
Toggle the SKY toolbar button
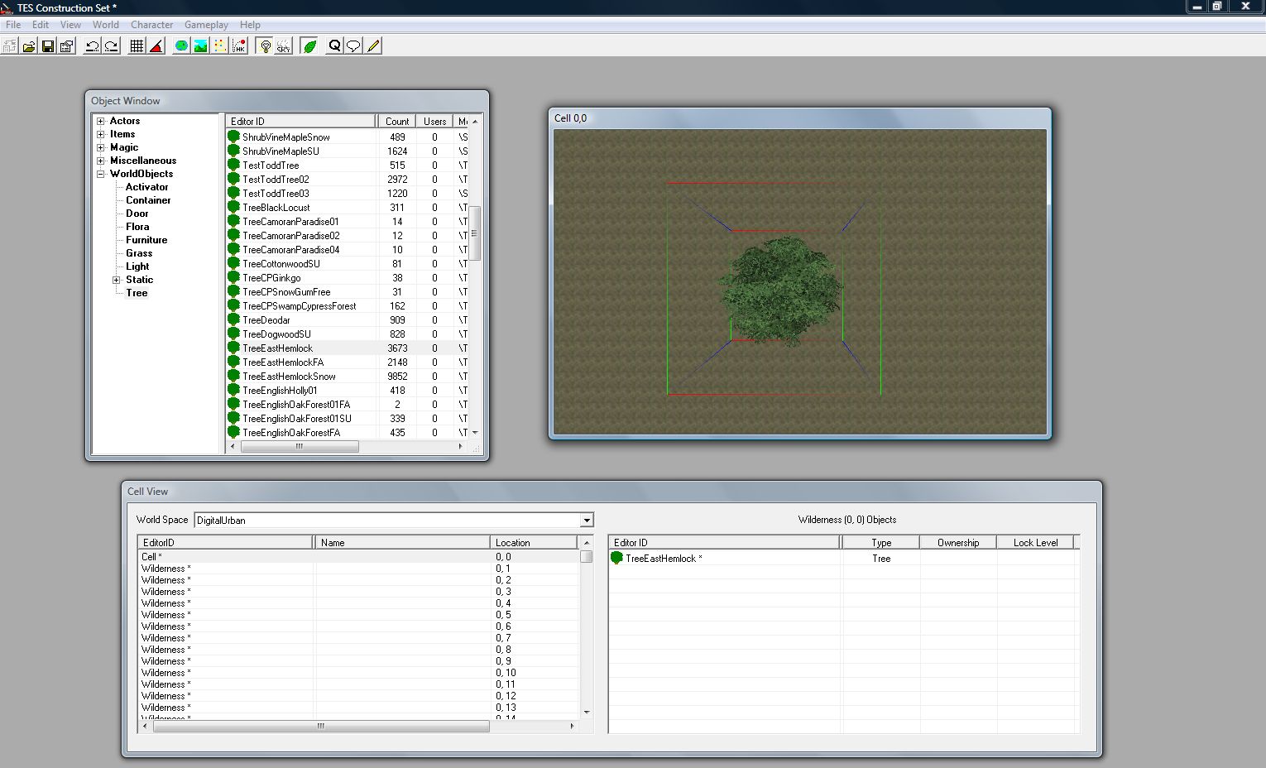pos(284,46)
